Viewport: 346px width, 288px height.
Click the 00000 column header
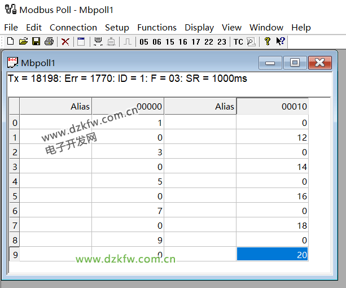point(128,106)
